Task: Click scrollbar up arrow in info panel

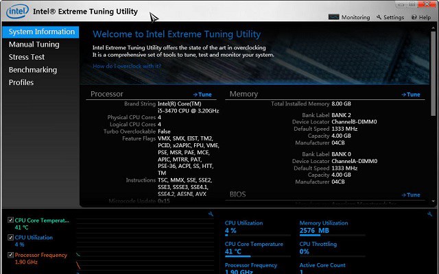Action: click(434, 28)
